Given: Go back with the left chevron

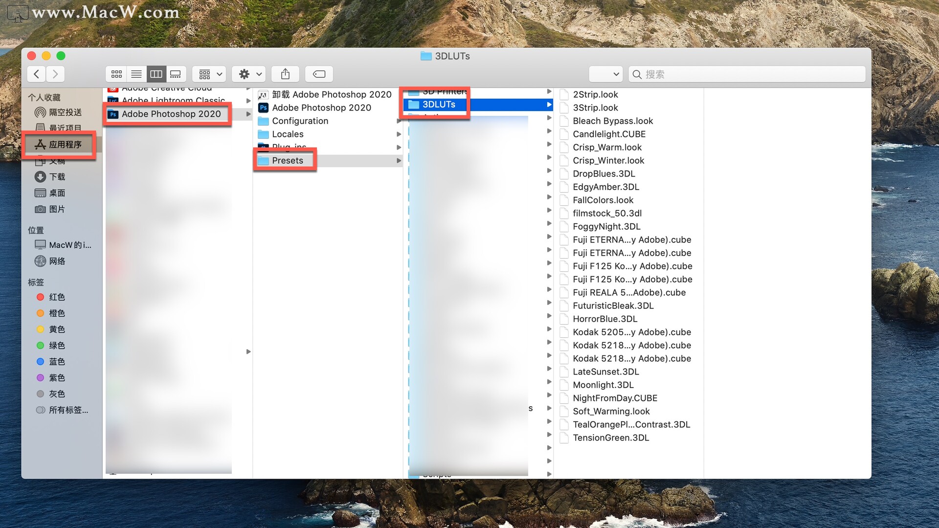Looking at the screenshot, I should click(x=37, y=74).
